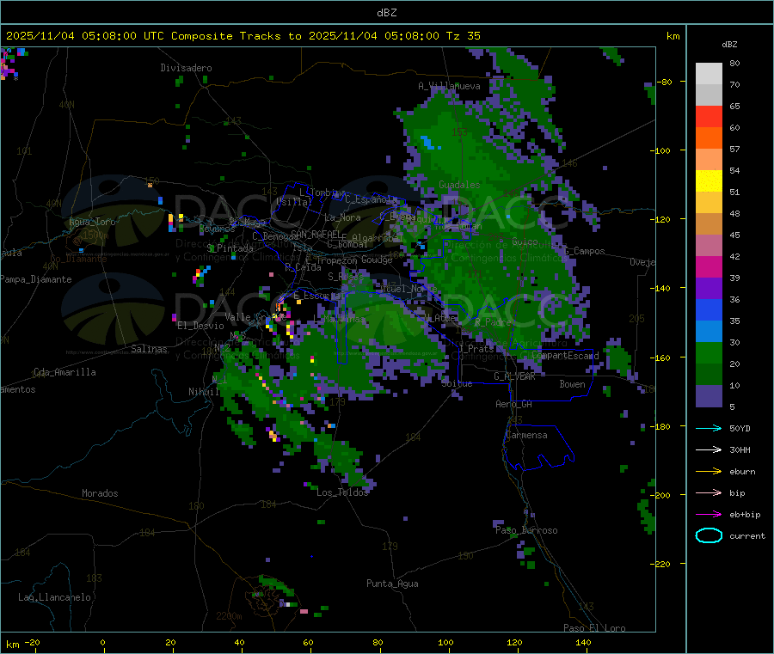The image size is (774, 654).
Task: Click the km unit label top right
Action: click(x=673, y=36)
